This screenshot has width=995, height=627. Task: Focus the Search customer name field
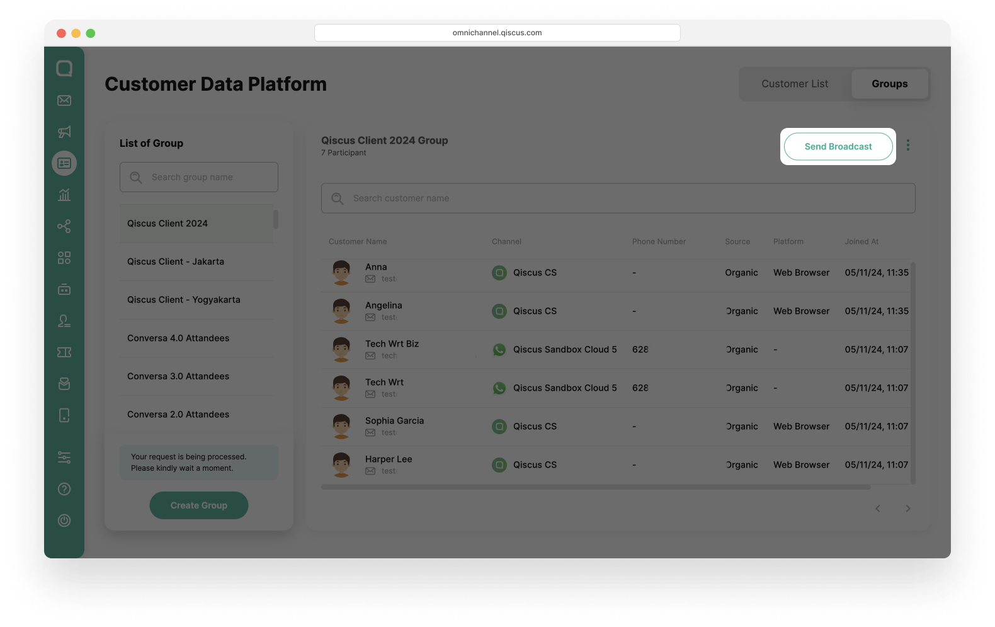(x=618, y=198)
